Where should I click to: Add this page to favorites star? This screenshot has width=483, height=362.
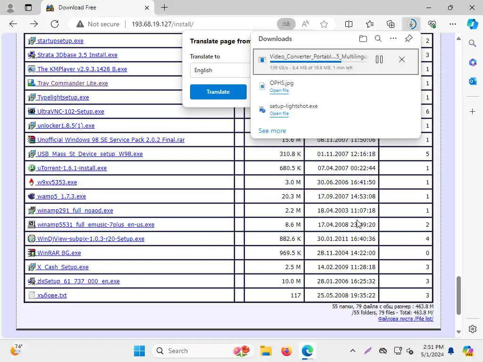click(x=324, y=24)
